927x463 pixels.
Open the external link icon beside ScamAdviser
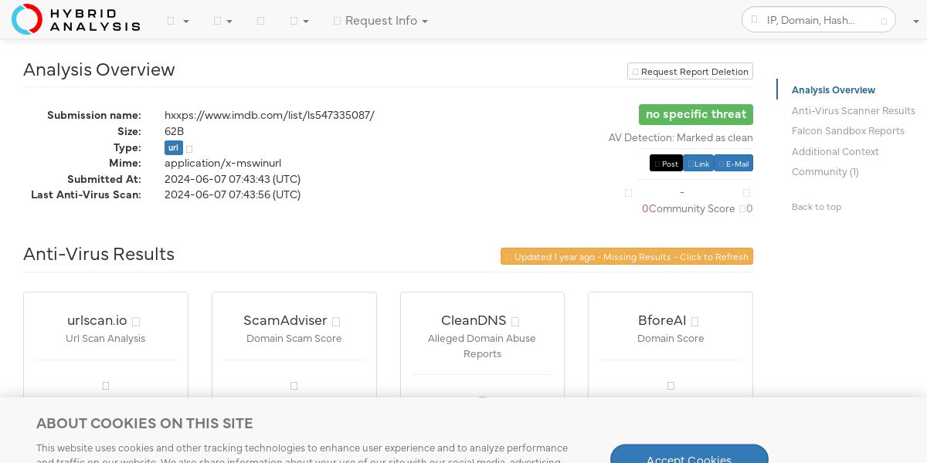[336, 321]
